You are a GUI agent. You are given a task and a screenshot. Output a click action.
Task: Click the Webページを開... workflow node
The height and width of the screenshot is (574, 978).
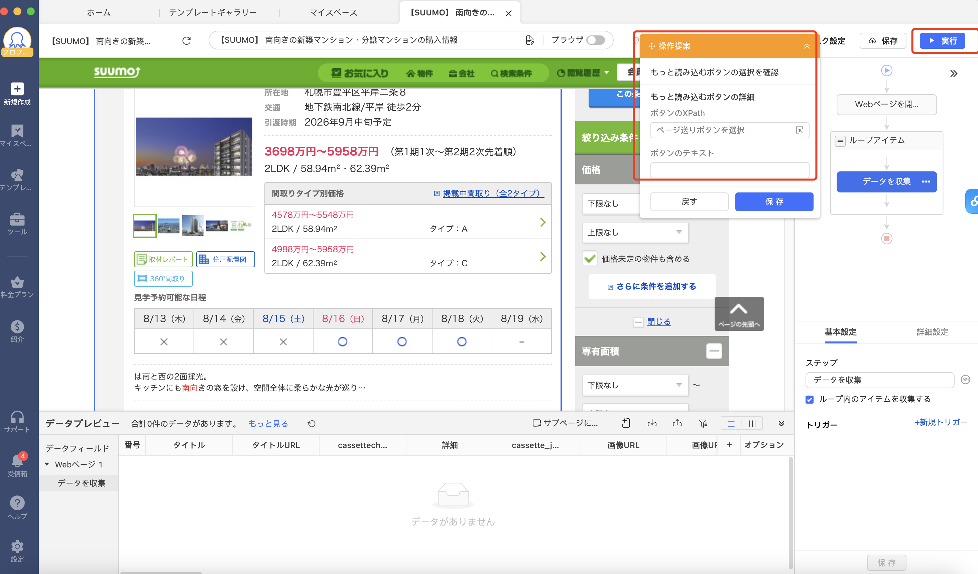(886, 104)
